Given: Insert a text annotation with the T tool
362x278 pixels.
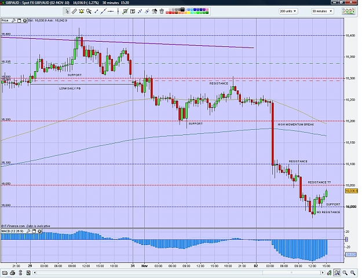Looking at the screenshot, I should pyautogui.click(x=133, y=11).
